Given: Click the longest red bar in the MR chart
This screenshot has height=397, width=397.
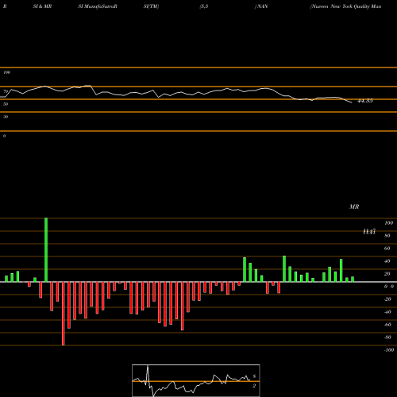Looking at the screenshot, I should (x=63, y=314).
